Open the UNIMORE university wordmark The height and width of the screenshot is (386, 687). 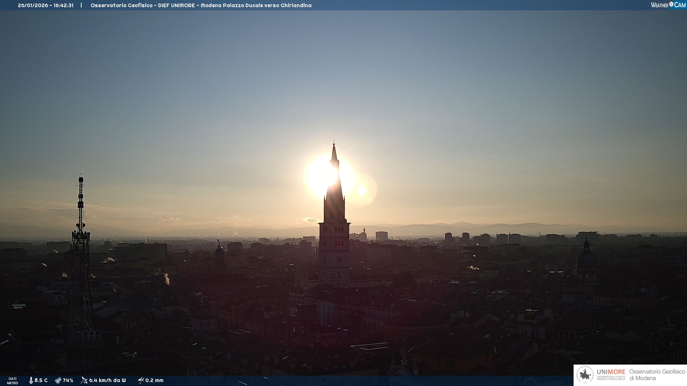point(611,372)
